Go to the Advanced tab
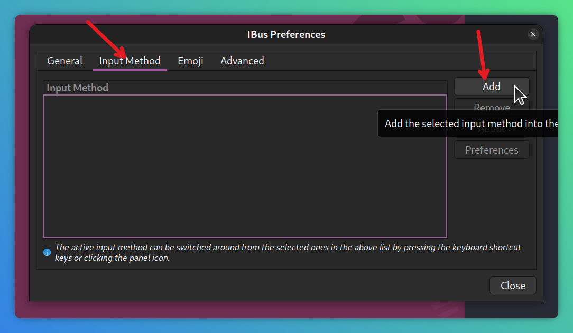573x333 pixels. point(242,61)
